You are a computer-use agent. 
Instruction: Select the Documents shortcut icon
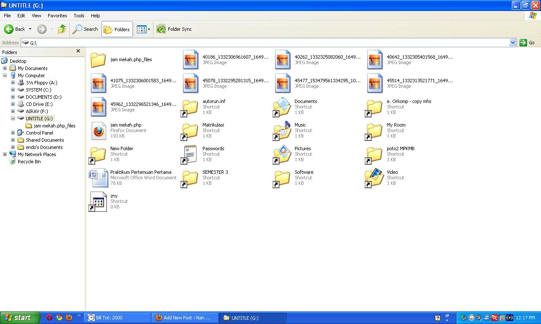click(282, 107)
